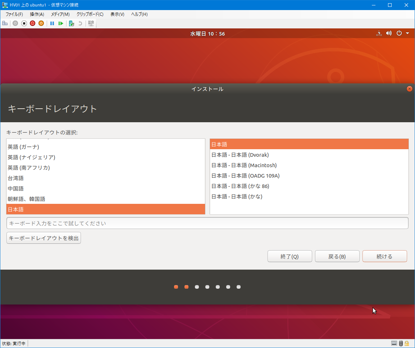The width and height of the screenshot is (415, 348).
Task: Click the 戻る(B) button
Action: [x=337, y=256]
